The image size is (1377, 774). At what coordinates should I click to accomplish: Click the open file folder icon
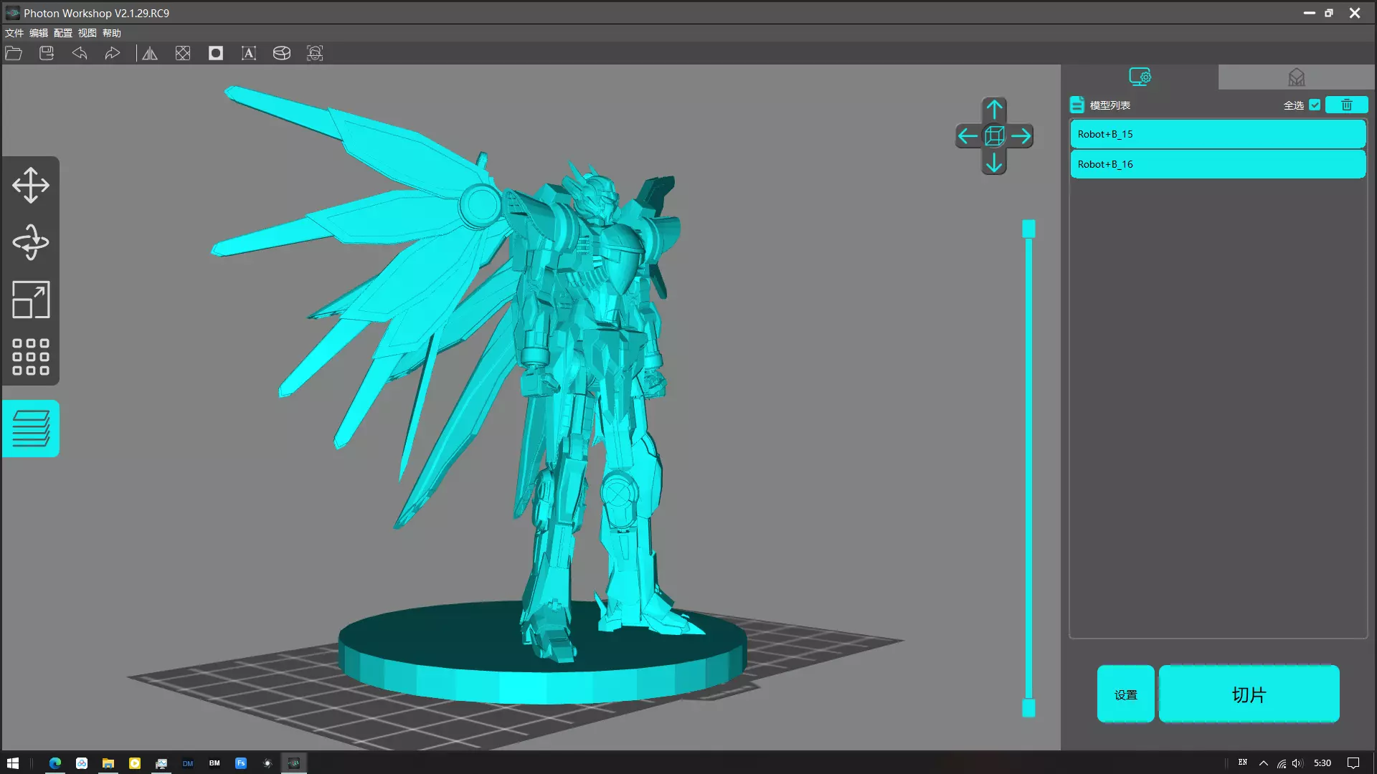pyautogui.click(x=14, y=53)
